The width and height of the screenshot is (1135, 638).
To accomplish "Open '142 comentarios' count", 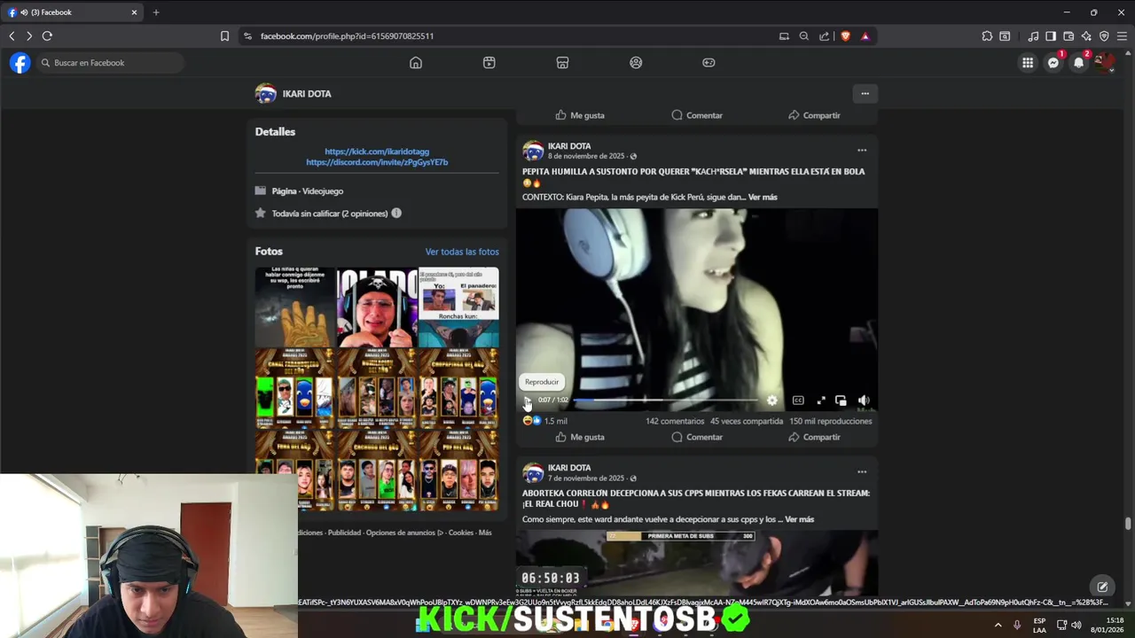I will click(x=675, y=421).
